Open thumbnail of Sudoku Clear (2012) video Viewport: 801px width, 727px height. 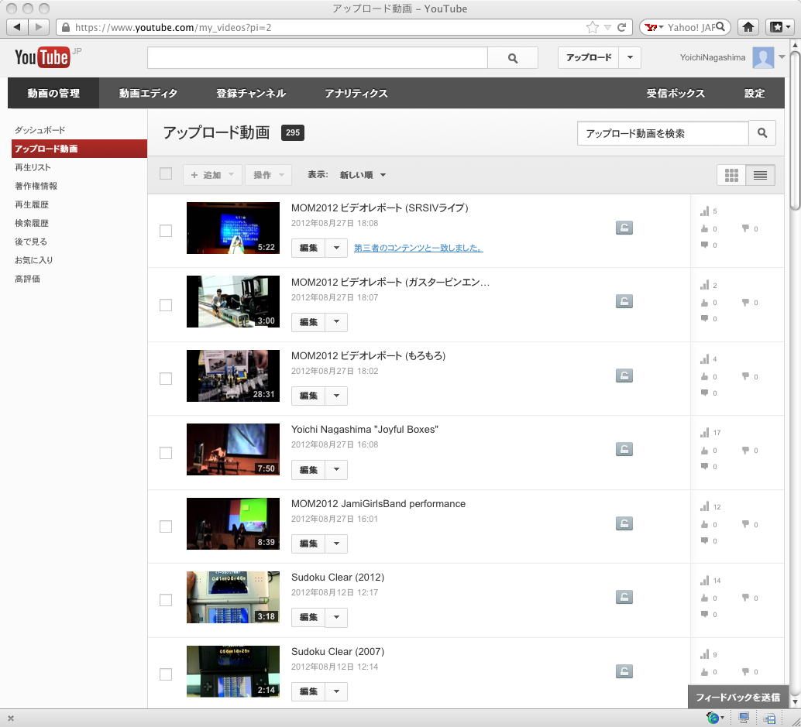(x=233, y=597)
